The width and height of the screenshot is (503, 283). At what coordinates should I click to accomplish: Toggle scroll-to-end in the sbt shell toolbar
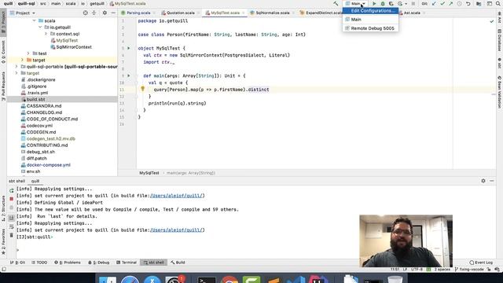[12, 219]
